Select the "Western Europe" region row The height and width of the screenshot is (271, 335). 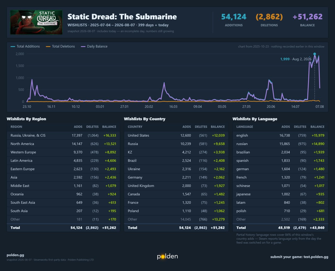[x=63, y=152]
